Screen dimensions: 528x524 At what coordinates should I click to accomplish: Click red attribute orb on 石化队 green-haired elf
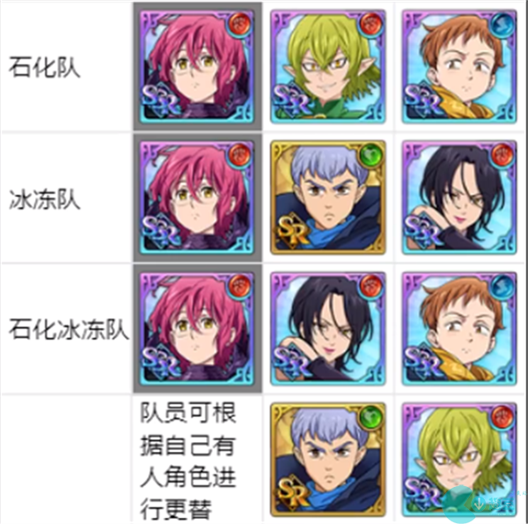click(x=370, y=25)
